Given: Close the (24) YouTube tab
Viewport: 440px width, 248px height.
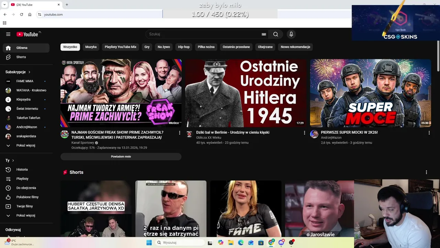Looking at the screenshot, I should pos(58,5).
